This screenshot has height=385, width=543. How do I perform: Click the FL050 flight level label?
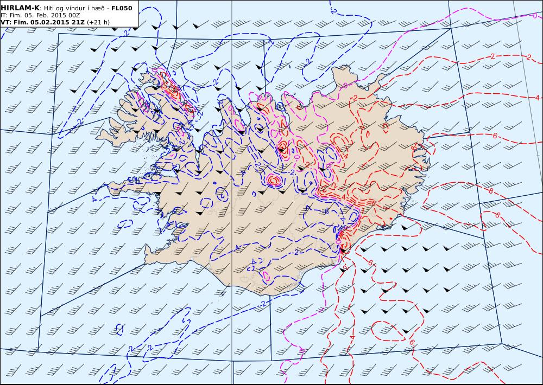point(122,8)
